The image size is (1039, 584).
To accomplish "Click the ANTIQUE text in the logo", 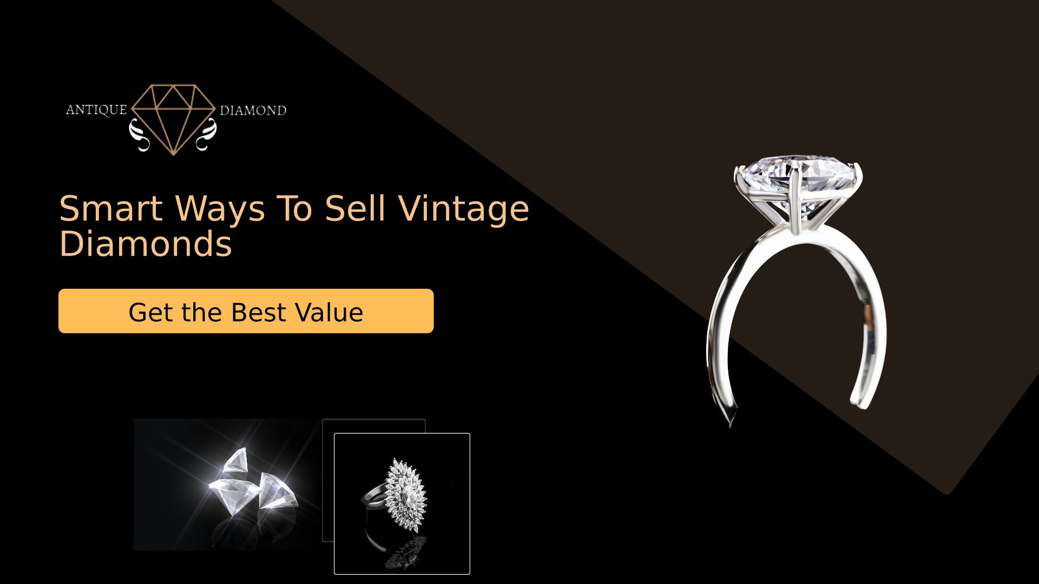I will (96, 110).
